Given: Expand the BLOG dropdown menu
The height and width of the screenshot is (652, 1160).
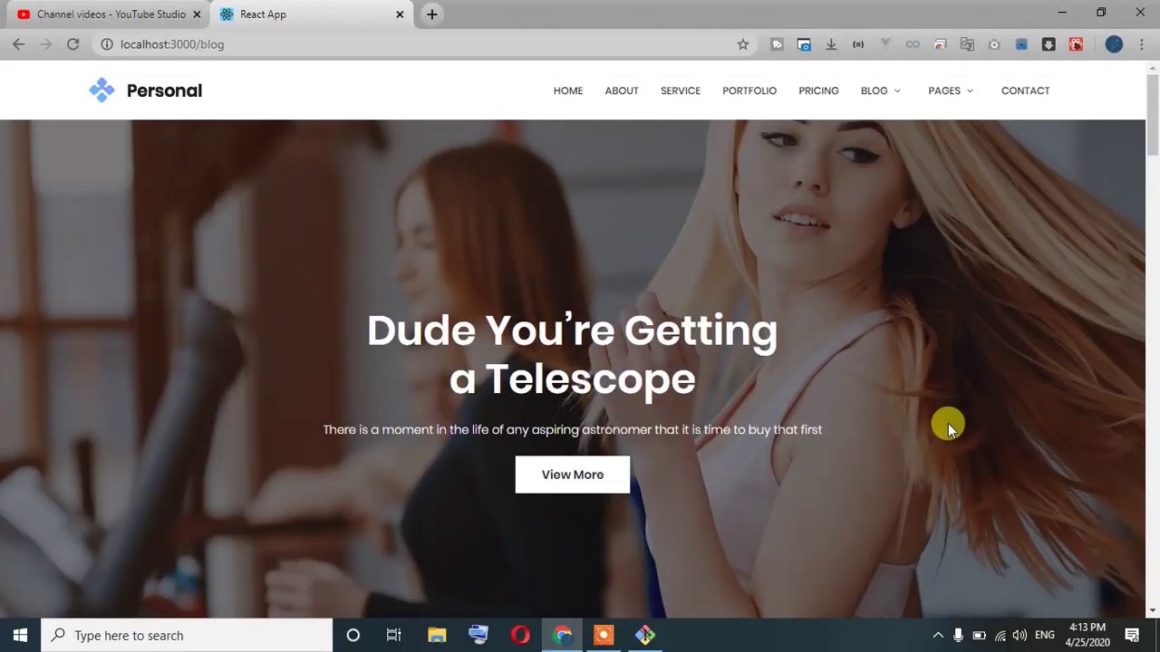Looking at the screenshot, I should point(881,91).
